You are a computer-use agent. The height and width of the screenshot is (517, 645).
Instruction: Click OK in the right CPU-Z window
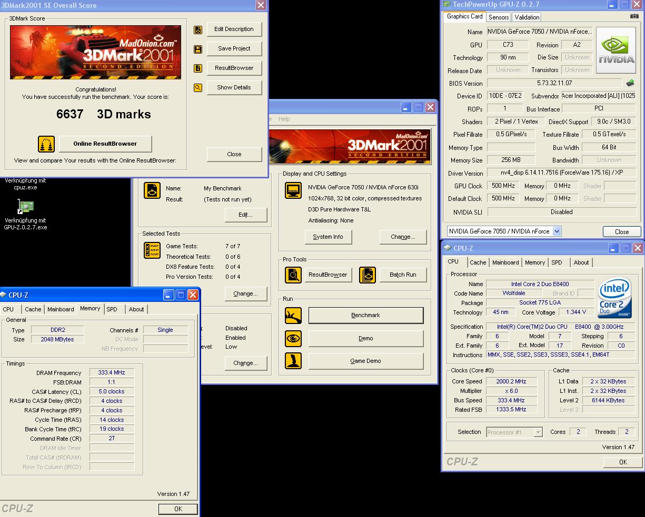point(623,462)
